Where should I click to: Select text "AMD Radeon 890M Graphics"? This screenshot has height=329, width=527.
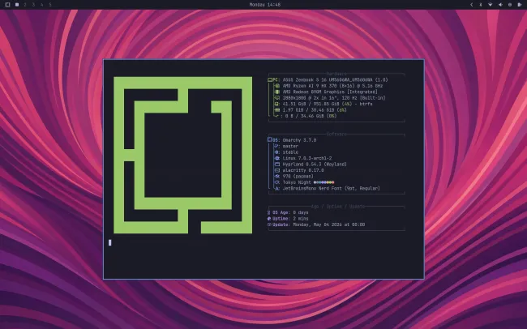pos(314,92)
